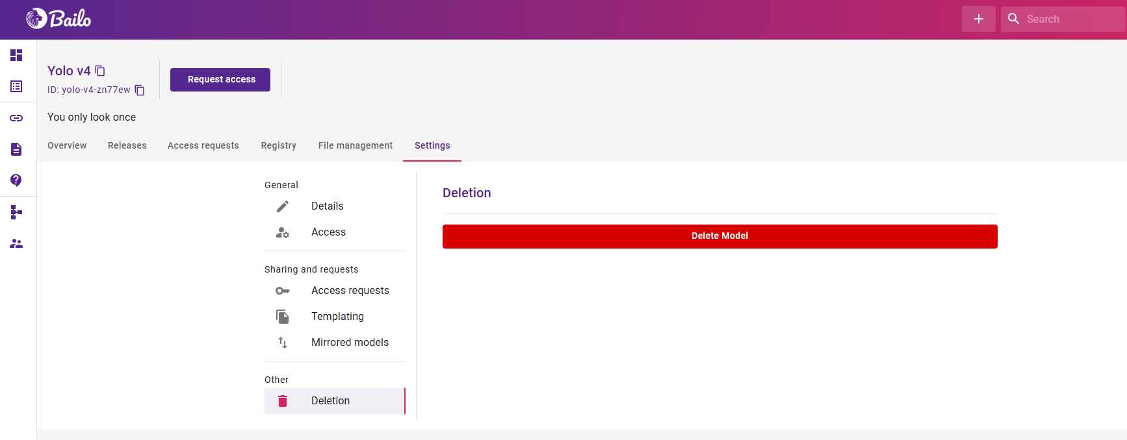Select Mirrored models settings entry
This screenshot has height=440, width=1127.
coord(335,343)
